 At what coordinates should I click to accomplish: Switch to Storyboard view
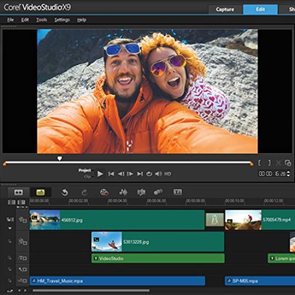tap(18, 192)
